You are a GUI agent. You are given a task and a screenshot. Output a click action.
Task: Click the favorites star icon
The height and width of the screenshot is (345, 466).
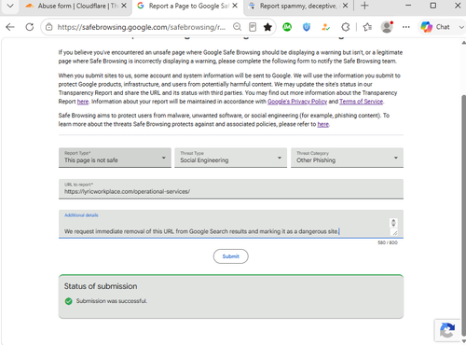[267, 27]
